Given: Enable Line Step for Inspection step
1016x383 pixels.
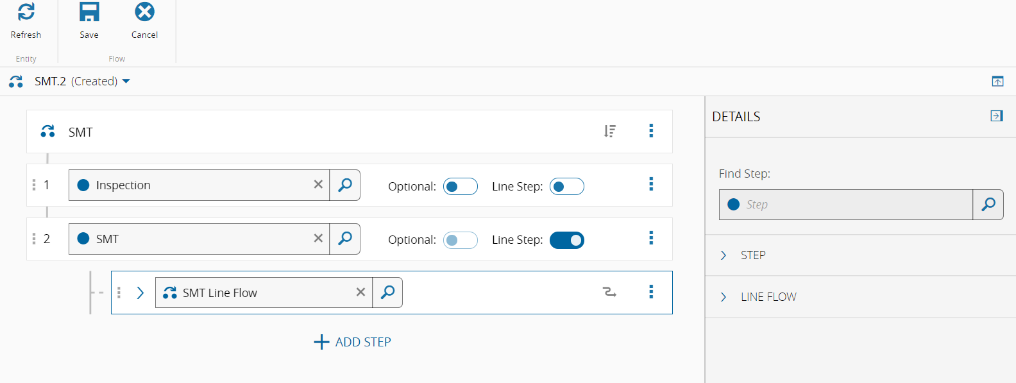Looking at the screenshot, I should click(567, 187).
